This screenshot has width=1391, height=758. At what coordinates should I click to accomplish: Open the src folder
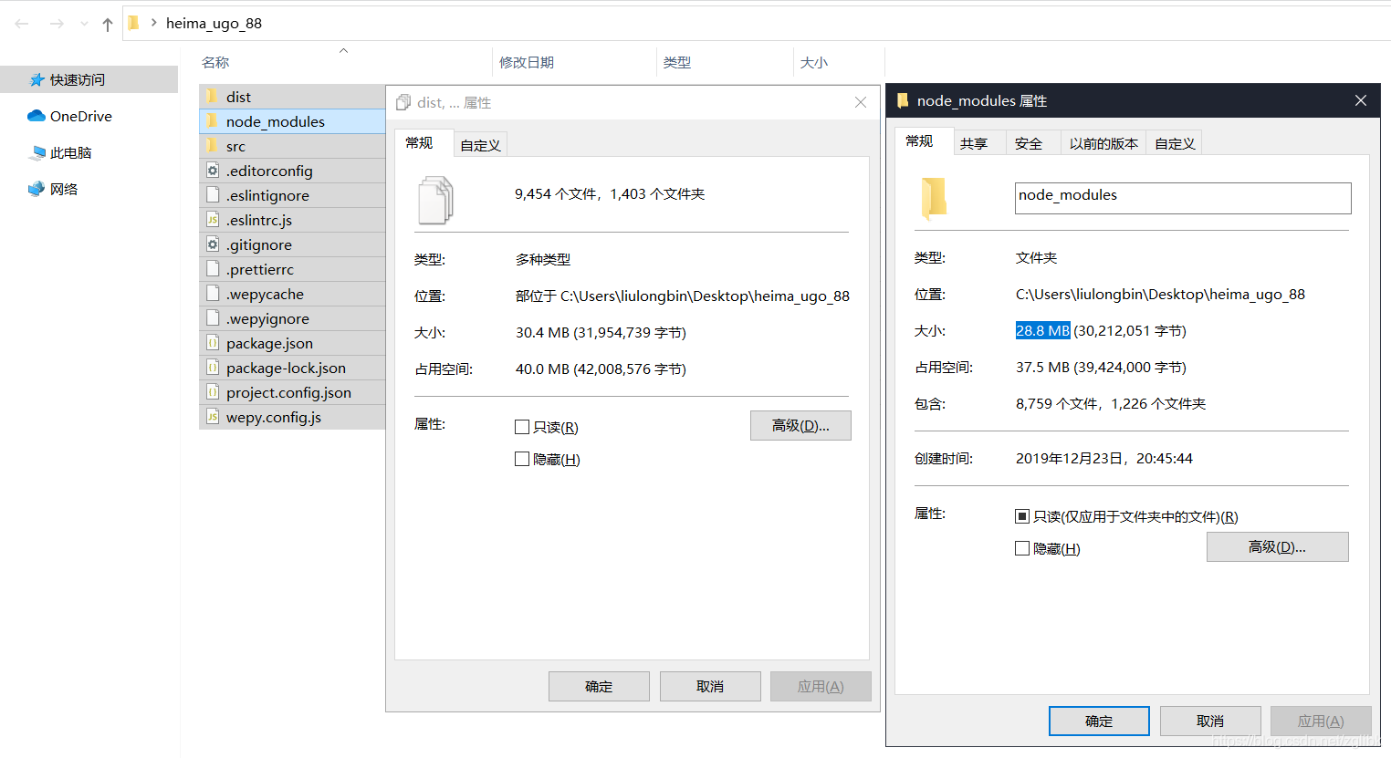(234, 145)
